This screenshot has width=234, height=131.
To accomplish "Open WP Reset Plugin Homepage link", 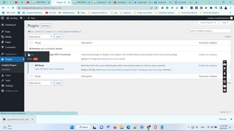I will (139, 70).
